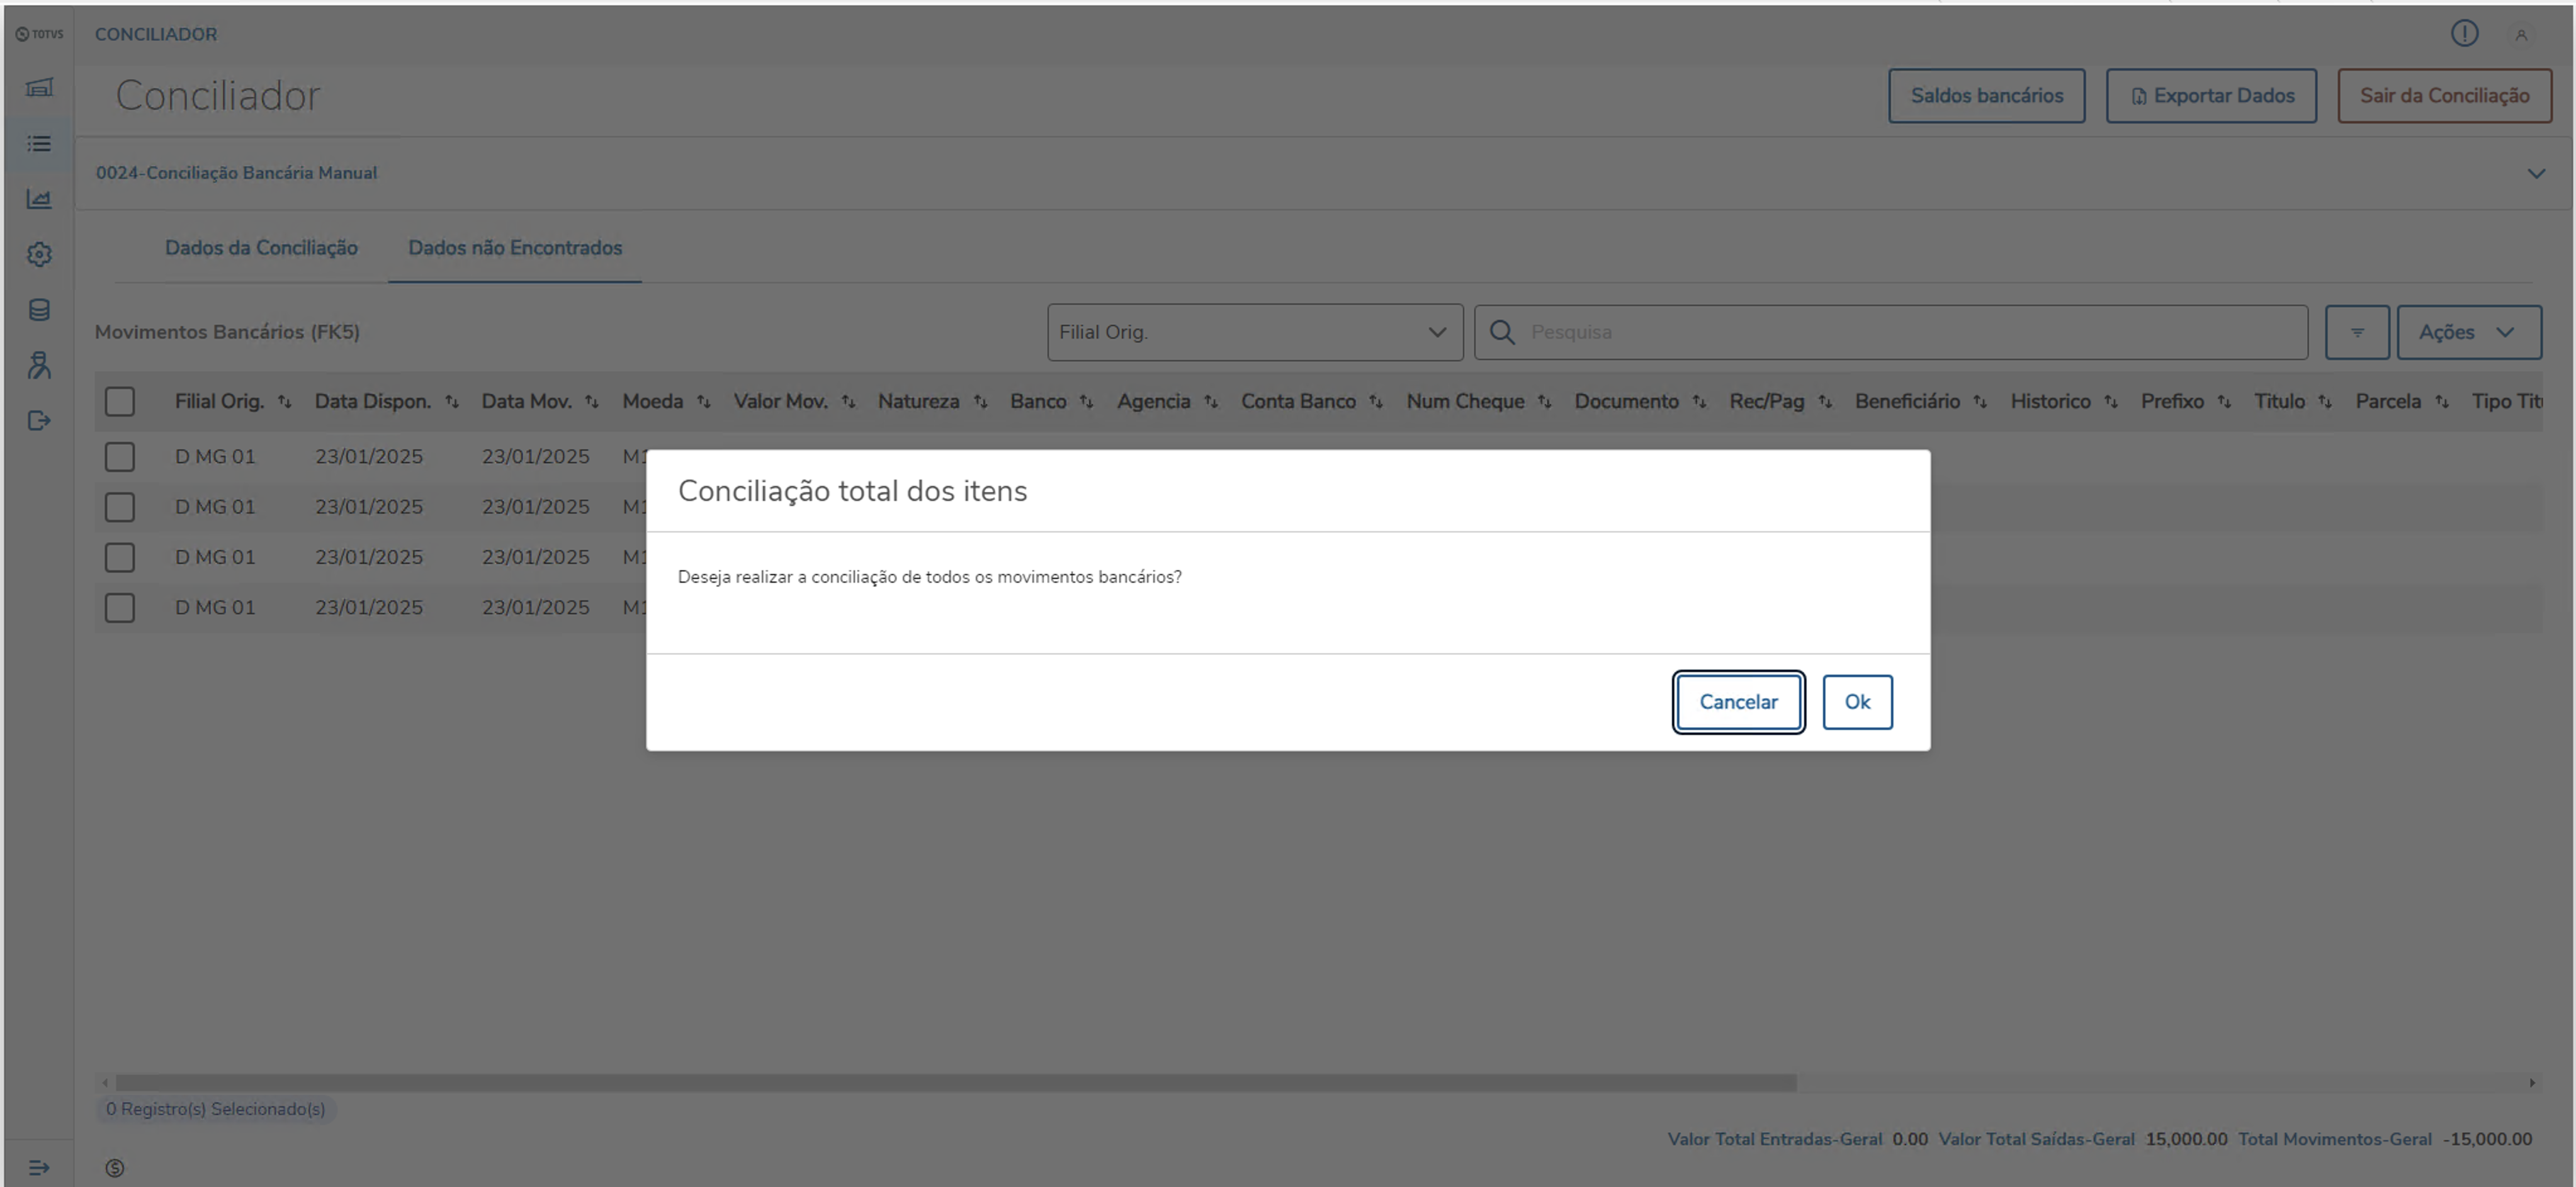The image size is (2576, 1187).
Task: Click the horizontal table scrollbar
Action: 955,1083
